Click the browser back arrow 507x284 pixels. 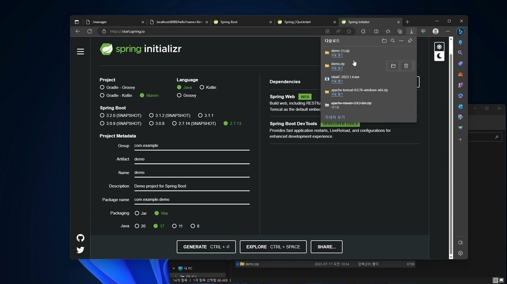click(78, 31)
